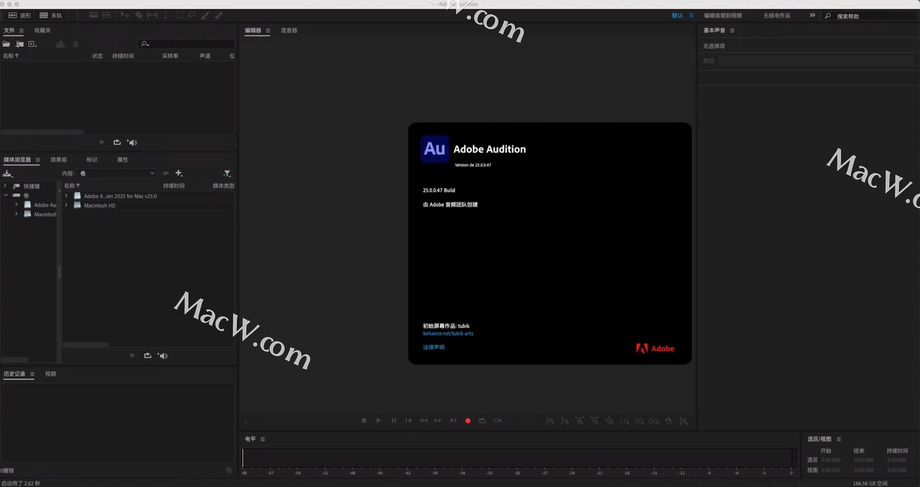Click Skip Selection icon in transport
The image size is (920, 487).
click(497, 420)
